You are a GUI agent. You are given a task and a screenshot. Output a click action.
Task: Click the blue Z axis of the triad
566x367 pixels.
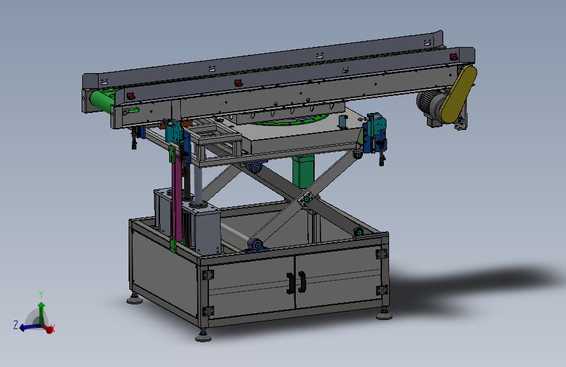pos(29,327)
